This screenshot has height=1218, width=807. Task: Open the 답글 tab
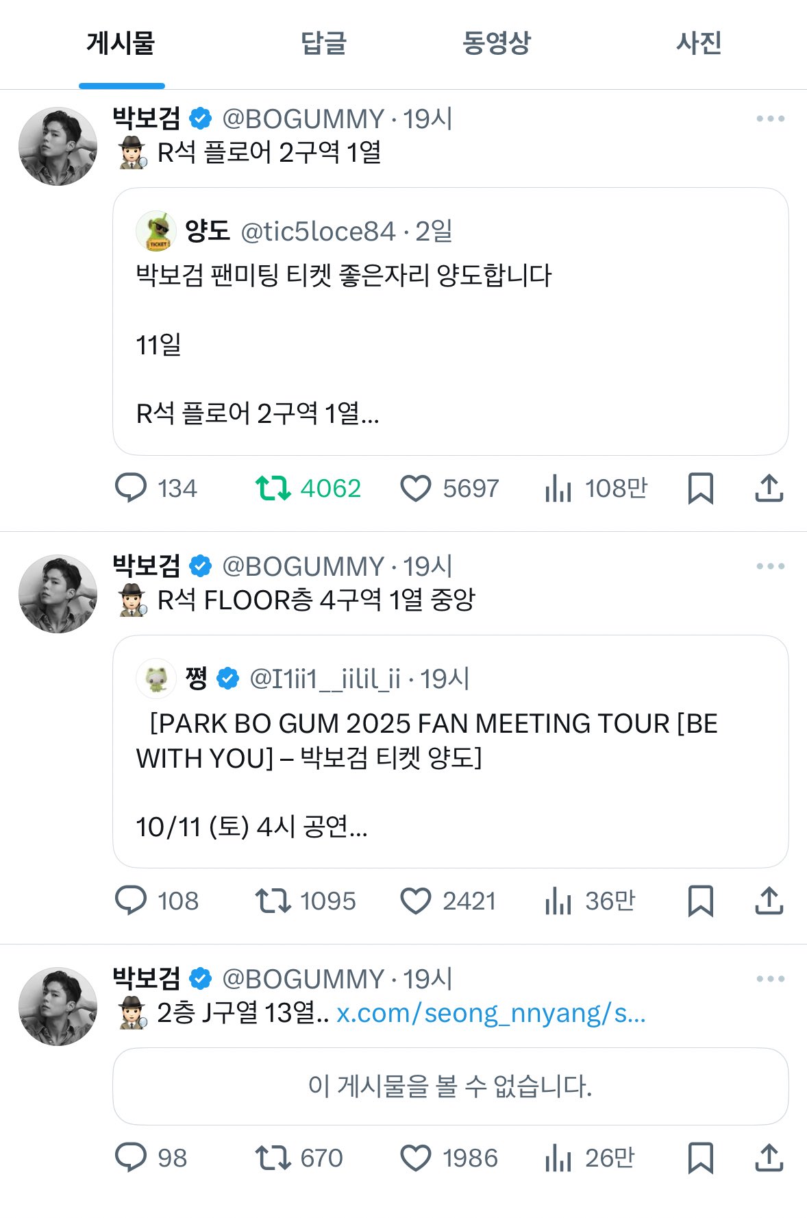pyautogui.click(x=323, y=43)
